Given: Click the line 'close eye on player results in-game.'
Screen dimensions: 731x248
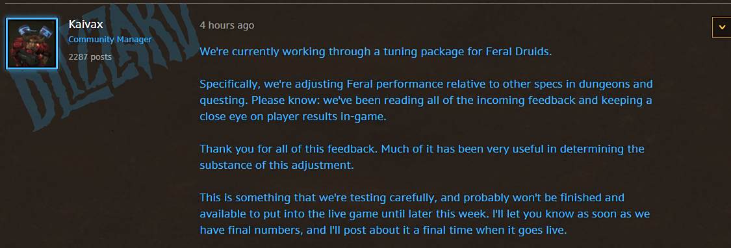Looking at the screenshot, I should (x=293, y=117).
